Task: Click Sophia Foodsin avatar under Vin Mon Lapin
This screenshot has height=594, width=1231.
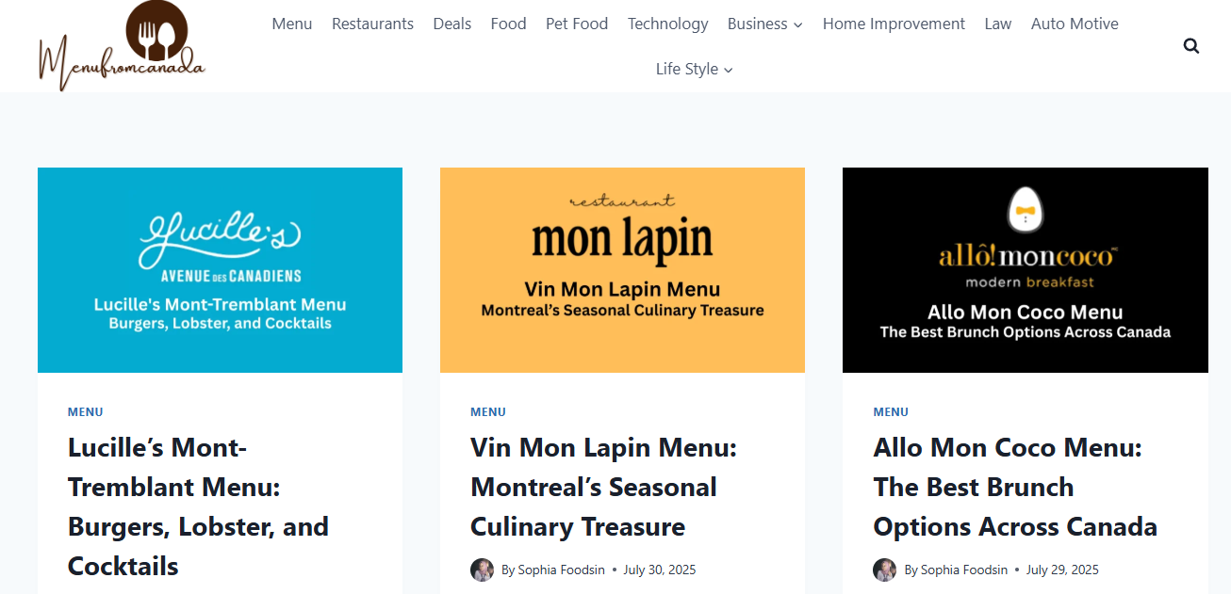Action: click(482, 570)
